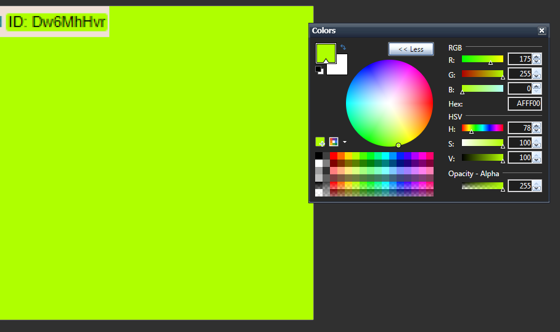Decrease the G value with down stepper
Screen dimensions: 560x332
coord(537,76)
